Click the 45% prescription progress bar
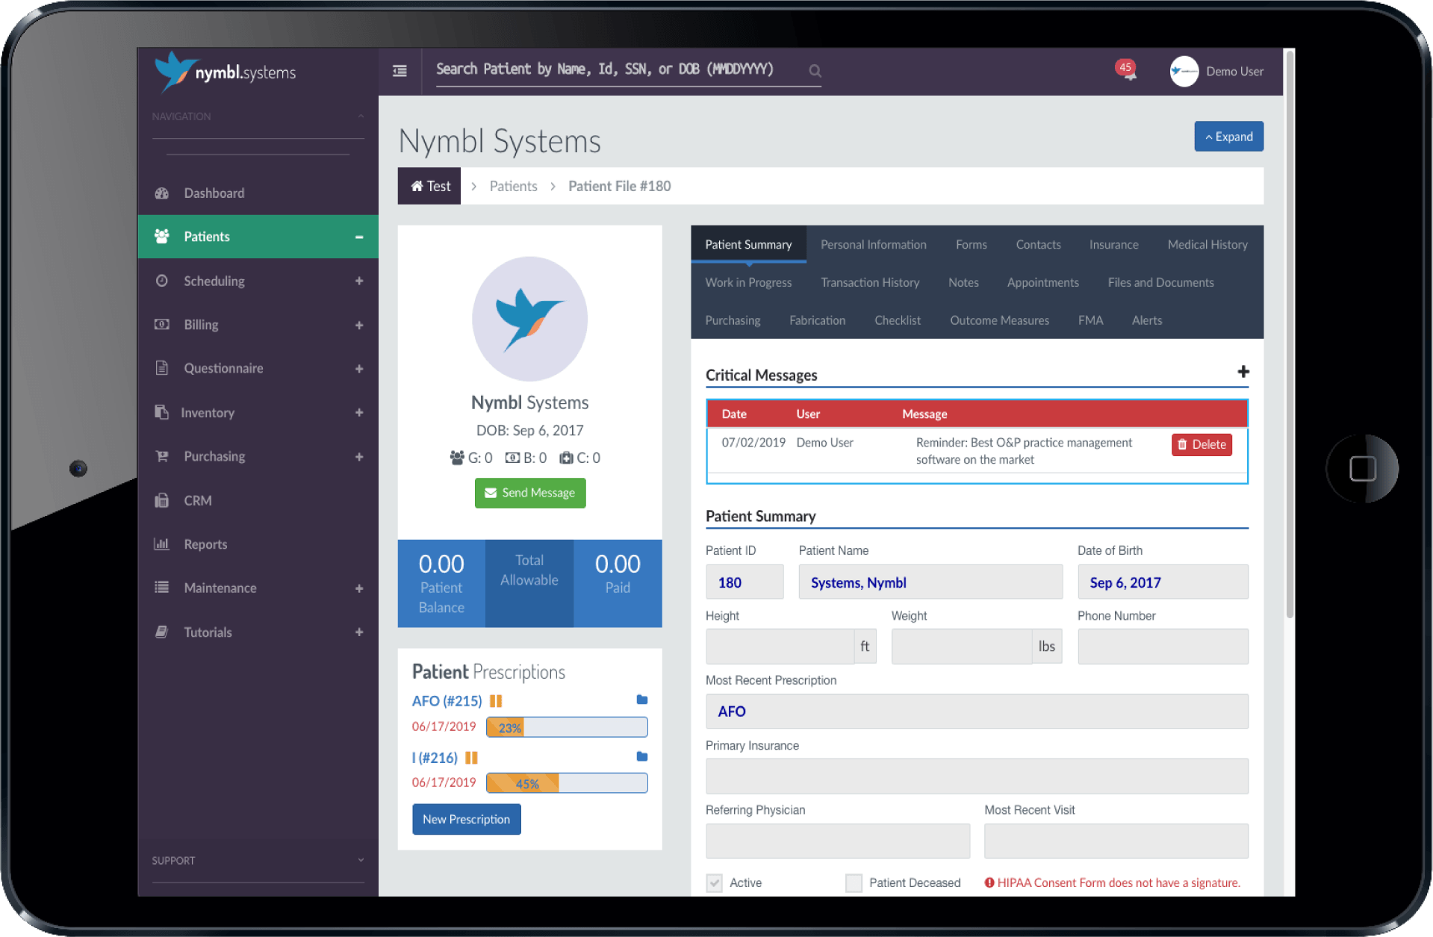This screenshot has width=1433, height=937. [x=566, y=783]
